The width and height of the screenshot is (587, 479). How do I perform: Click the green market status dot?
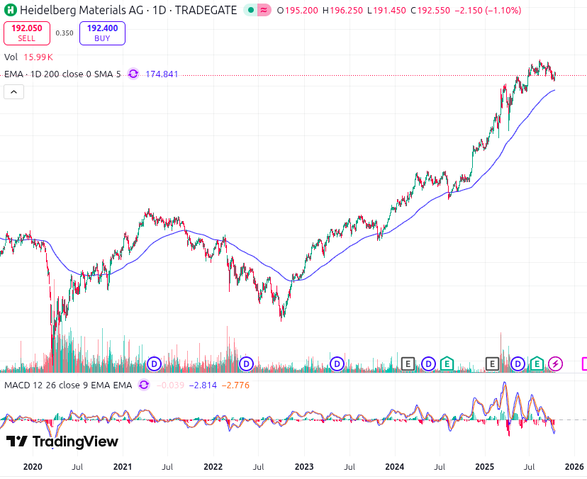coord(250,11)
